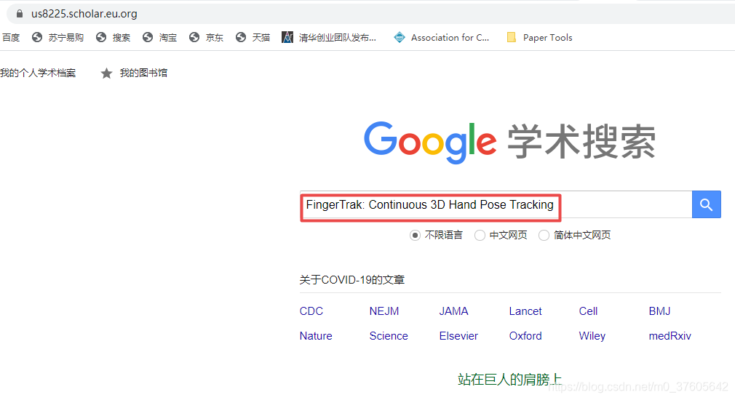Open the 清华创业团队发布 bookmark
The height and width of the screenshot is (400, 735).
[329, 38]
